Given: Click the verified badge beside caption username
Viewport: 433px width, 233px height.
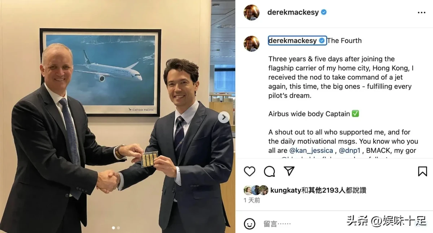Looking at the screenshot, I should (x=322, y=40).
